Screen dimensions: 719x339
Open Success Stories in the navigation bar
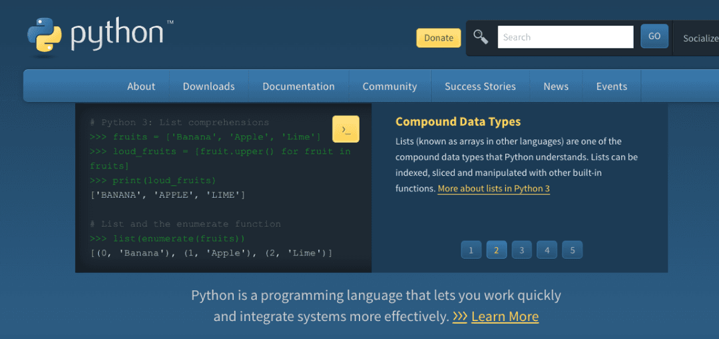click(x=480, y=87)
